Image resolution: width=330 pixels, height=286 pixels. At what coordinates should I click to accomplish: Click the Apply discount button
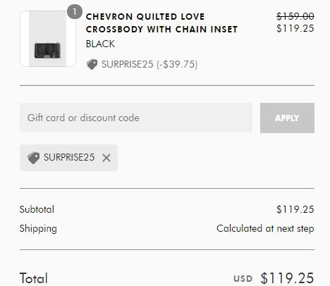(x=287, y=118)
